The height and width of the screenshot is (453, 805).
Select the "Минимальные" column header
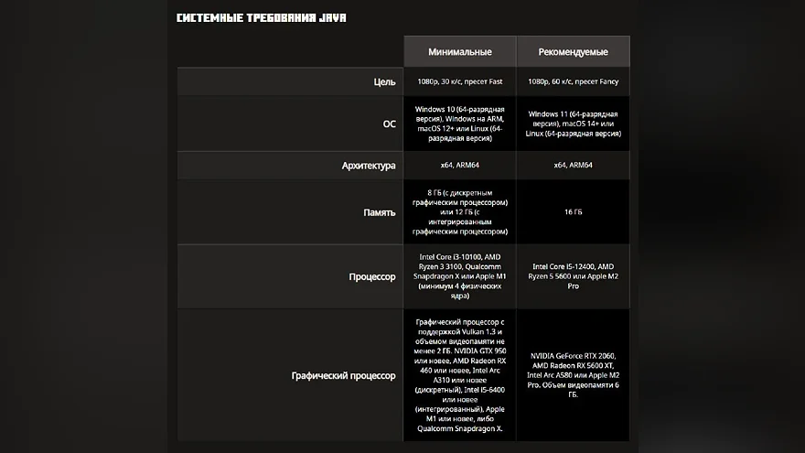point(460,51)
